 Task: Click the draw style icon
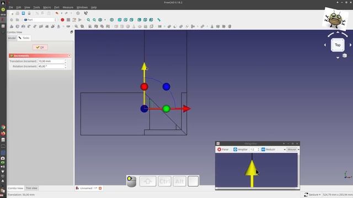coord(100,20)
